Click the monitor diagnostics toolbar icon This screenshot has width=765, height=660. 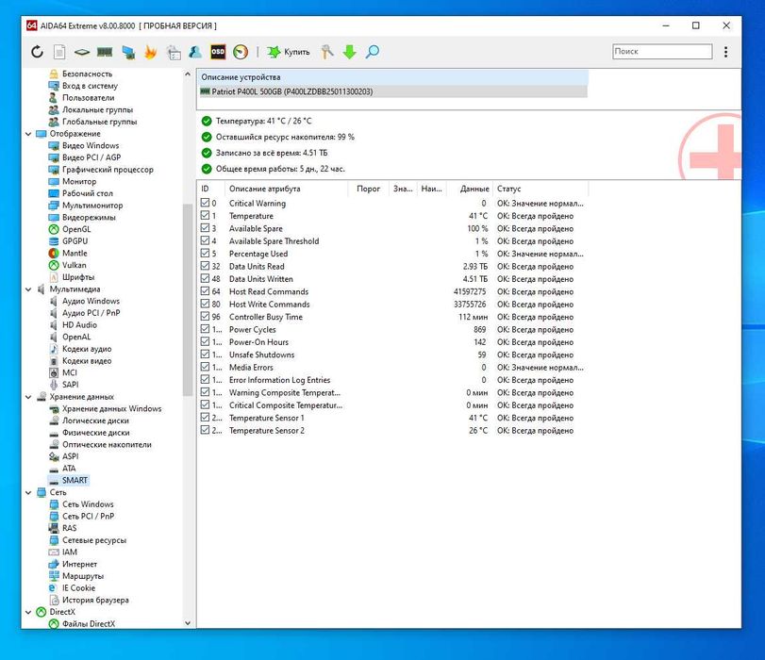click(128, 52)
